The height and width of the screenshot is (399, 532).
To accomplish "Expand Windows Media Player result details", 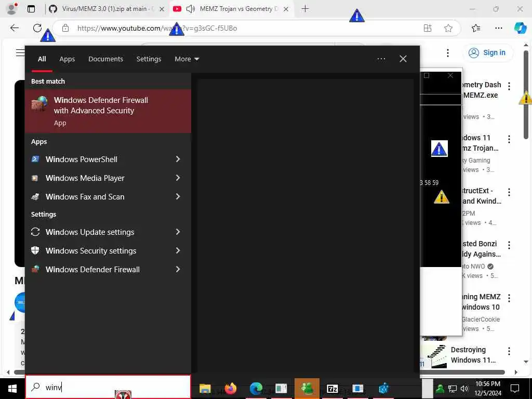I will pyautogui.click(x=178, y=178).
